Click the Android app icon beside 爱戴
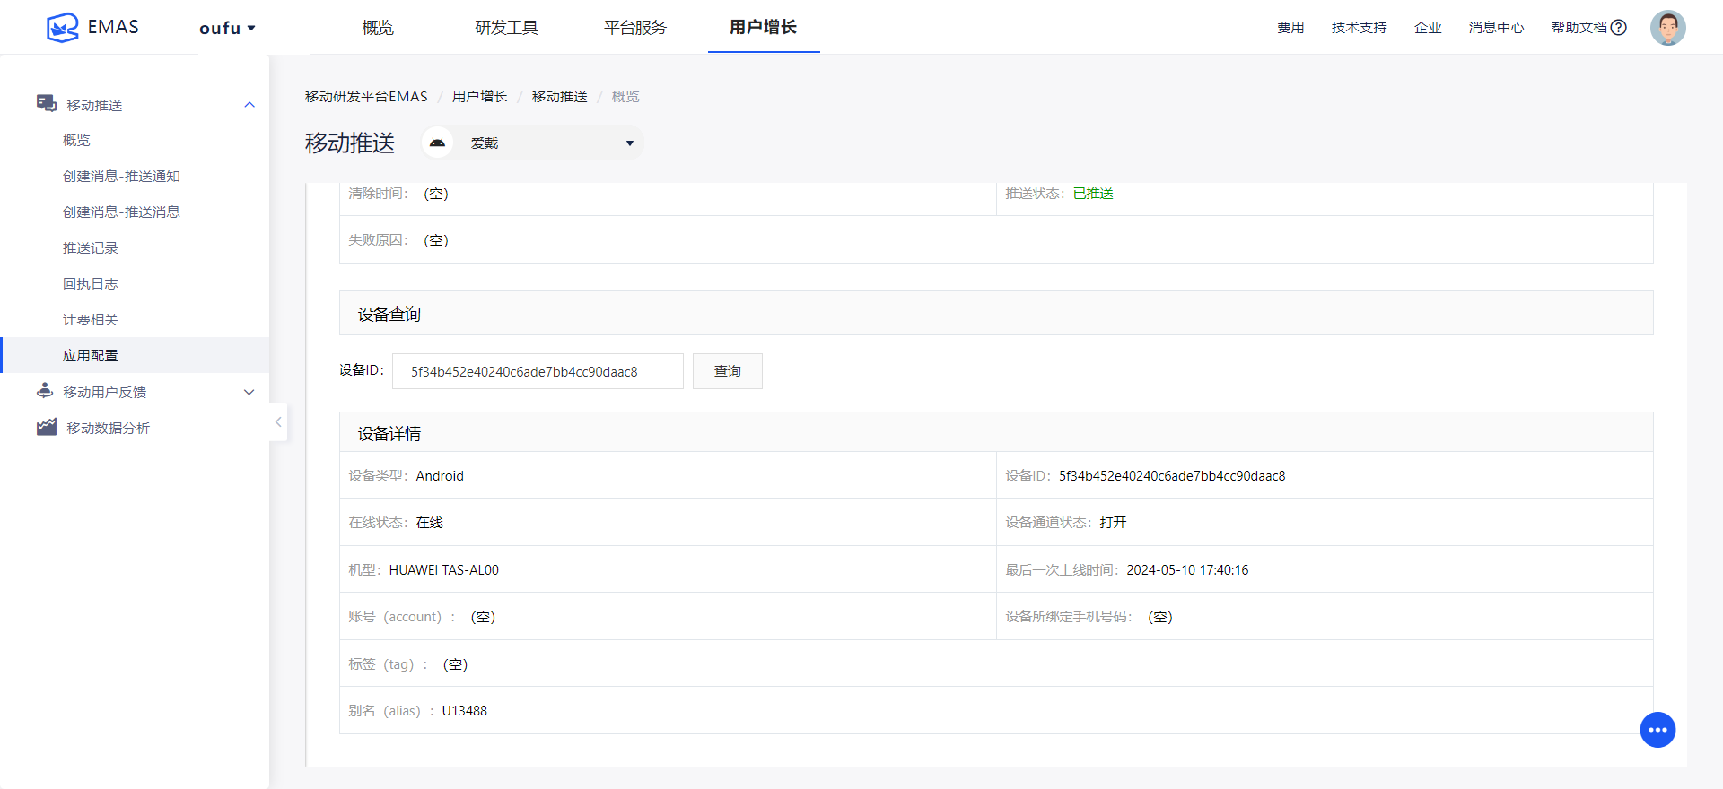The height and width of the screenshot is (789, 1723). click(x=437, y=143)
